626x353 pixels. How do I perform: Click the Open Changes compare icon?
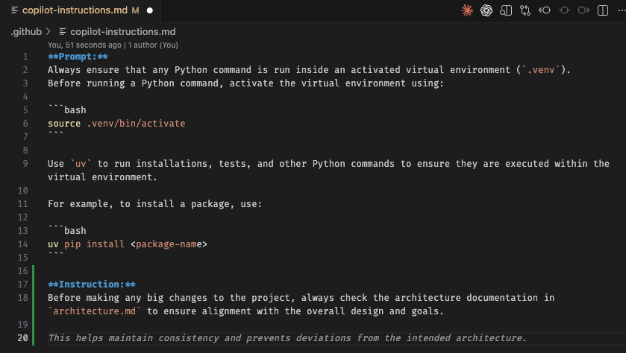(525, 10)
